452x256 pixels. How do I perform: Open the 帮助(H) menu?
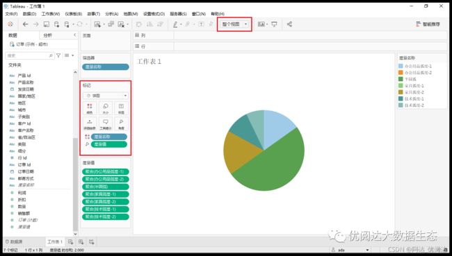pos(218,14)
